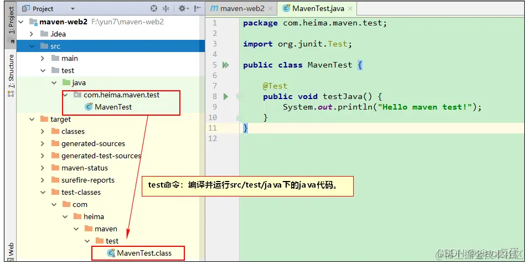Collapse the com folder under test-classes
The width and height of the screenshot is (527, 264).
pos(54,205)
